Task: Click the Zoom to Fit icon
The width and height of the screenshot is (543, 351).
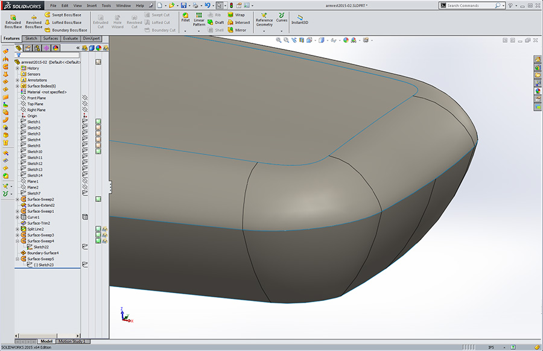Action: (279, 40)
